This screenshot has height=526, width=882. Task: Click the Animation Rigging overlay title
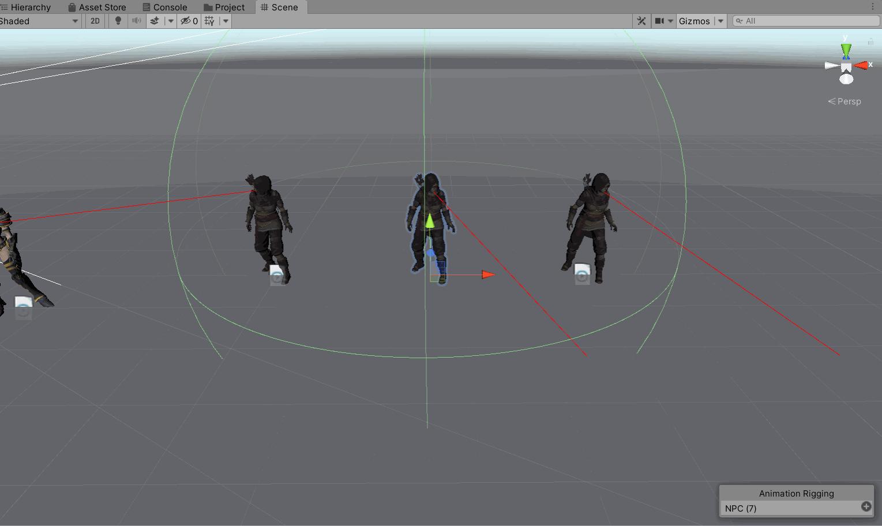tap(797, 494)
